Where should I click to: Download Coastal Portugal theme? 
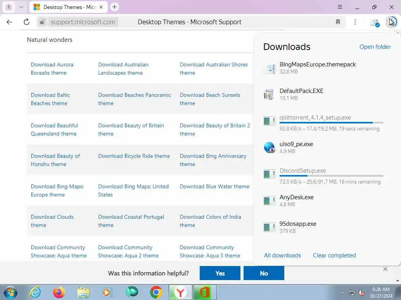tap(131, 221)
